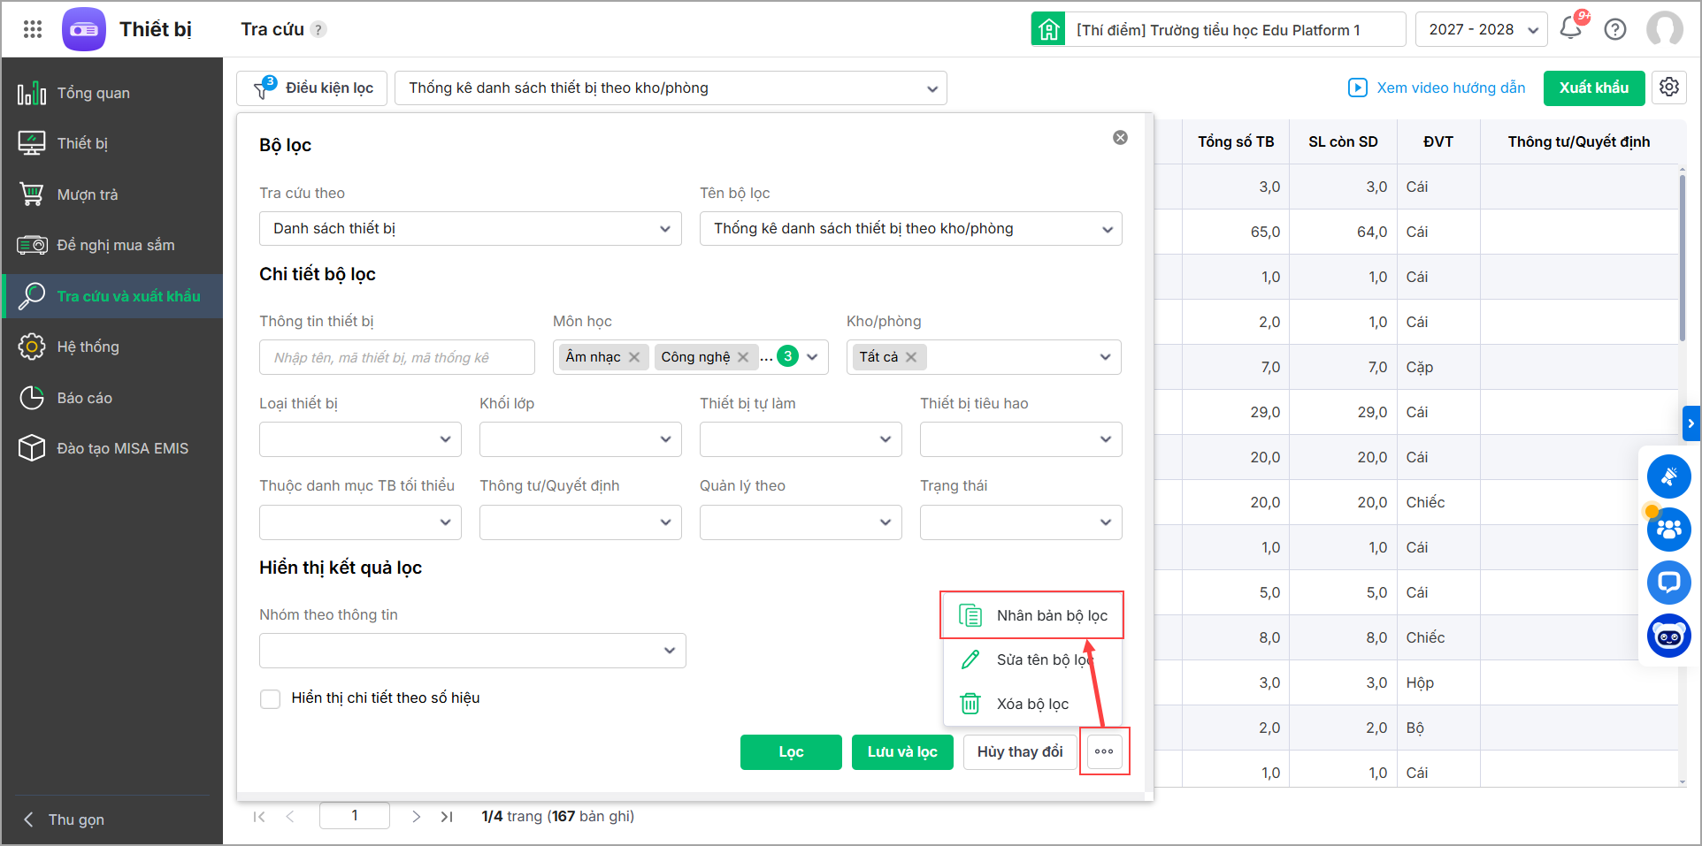Choose Xóa bộ lọc from the menu
Screen dimensions: 1702x846
tap(1031, 704)
